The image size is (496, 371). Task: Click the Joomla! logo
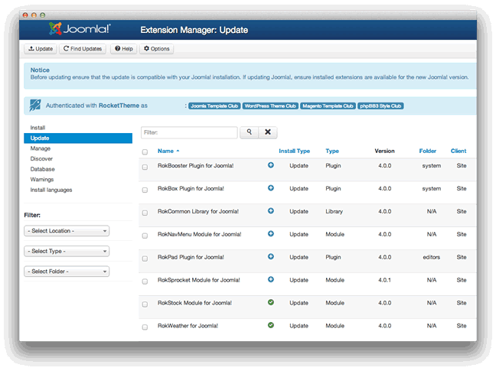pyautogui.click(x=80, y=29)
